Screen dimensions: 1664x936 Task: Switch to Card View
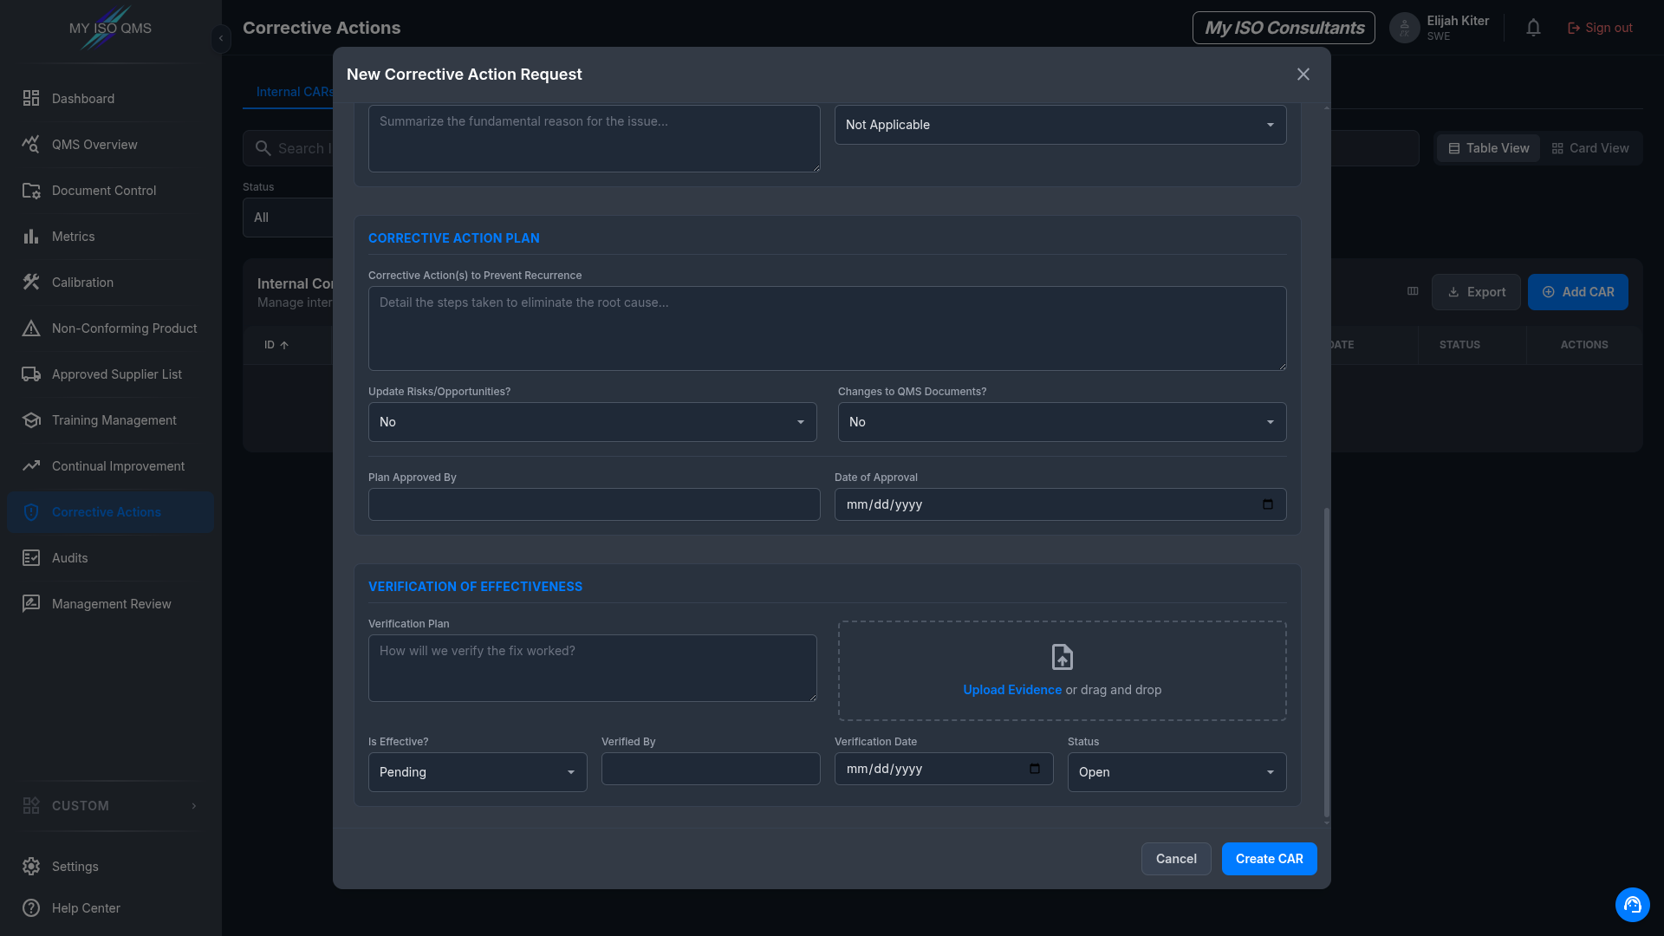pos(1590,148)
